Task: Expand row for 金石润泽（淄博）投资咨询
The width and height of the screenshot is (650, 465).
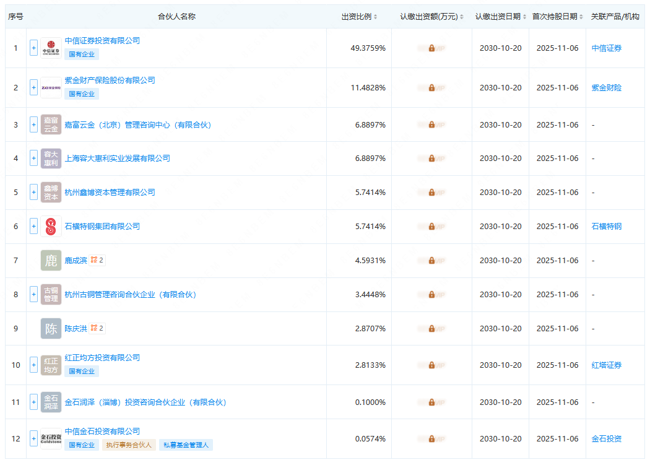Action: coord(33,402)
